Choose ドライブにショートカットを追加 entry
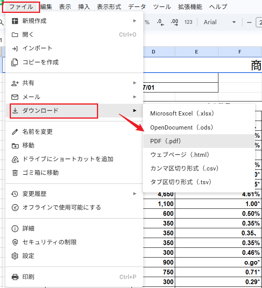 pyautogui.click(x=74, y=159)
